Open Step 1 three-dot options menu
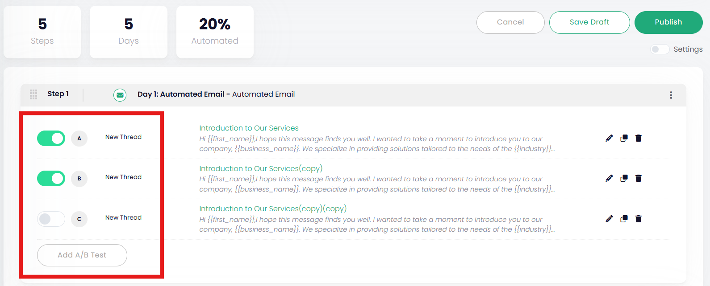Image resolution: width=710 pixels, height=286 pixels. pyautogui.click(x=671, y=95)
